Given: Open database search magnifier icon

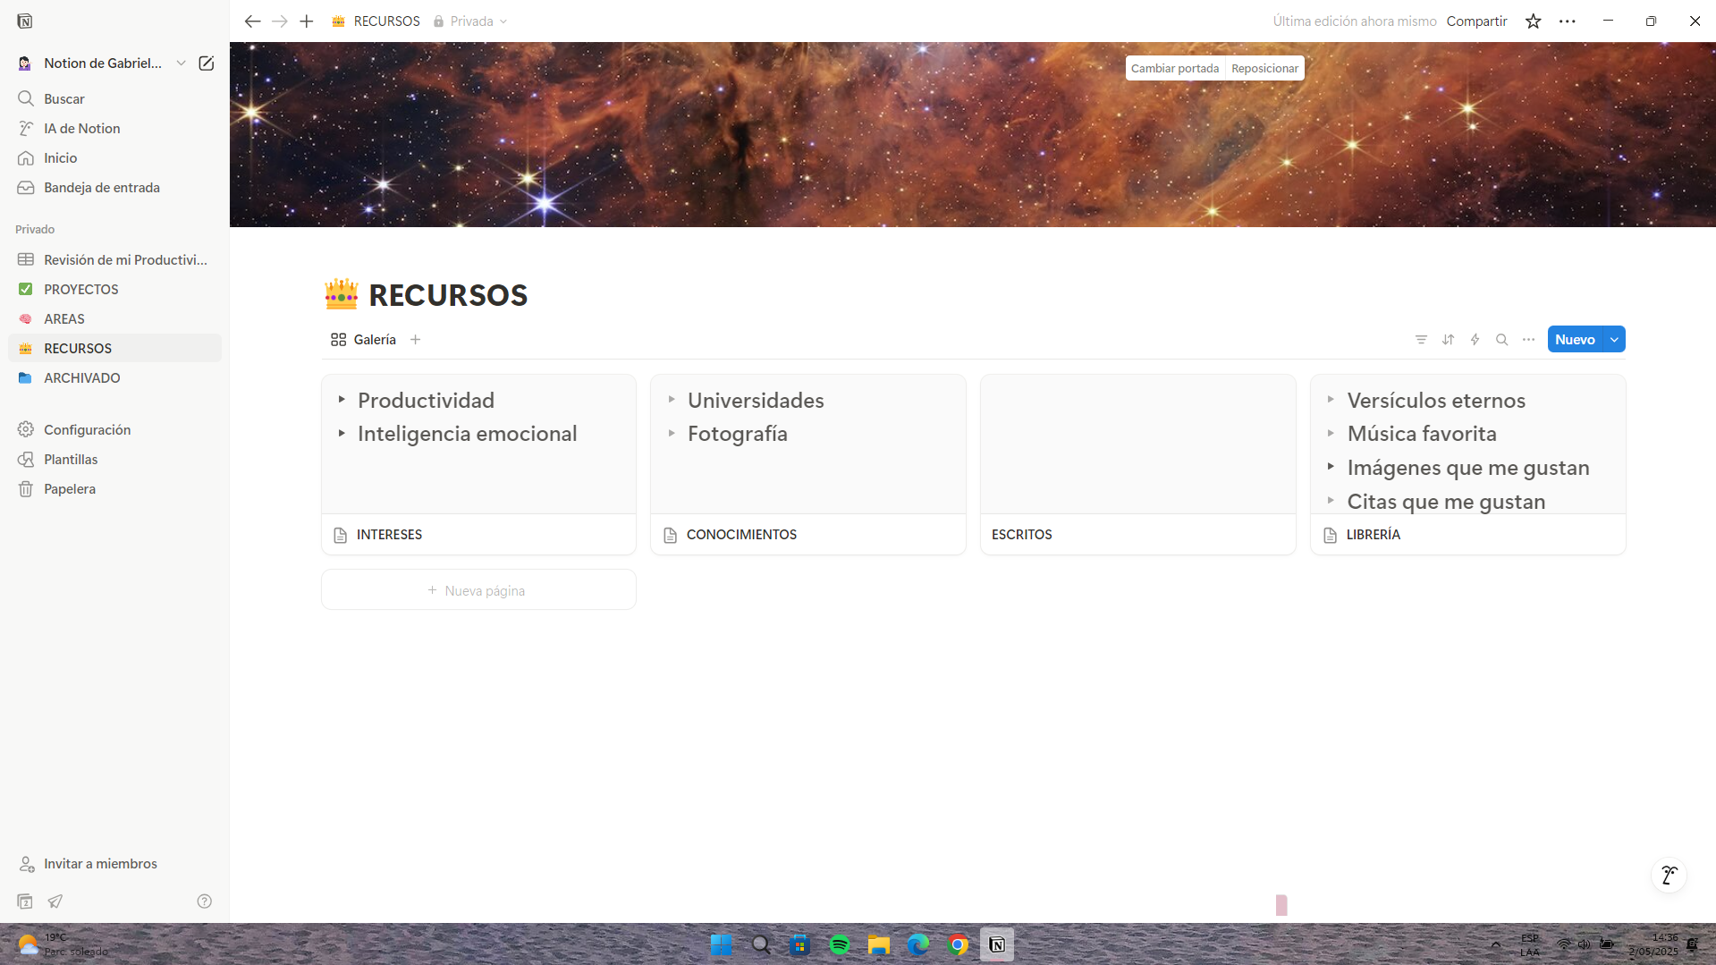Looking at the screenshot, I should (x=1501, y=340).
